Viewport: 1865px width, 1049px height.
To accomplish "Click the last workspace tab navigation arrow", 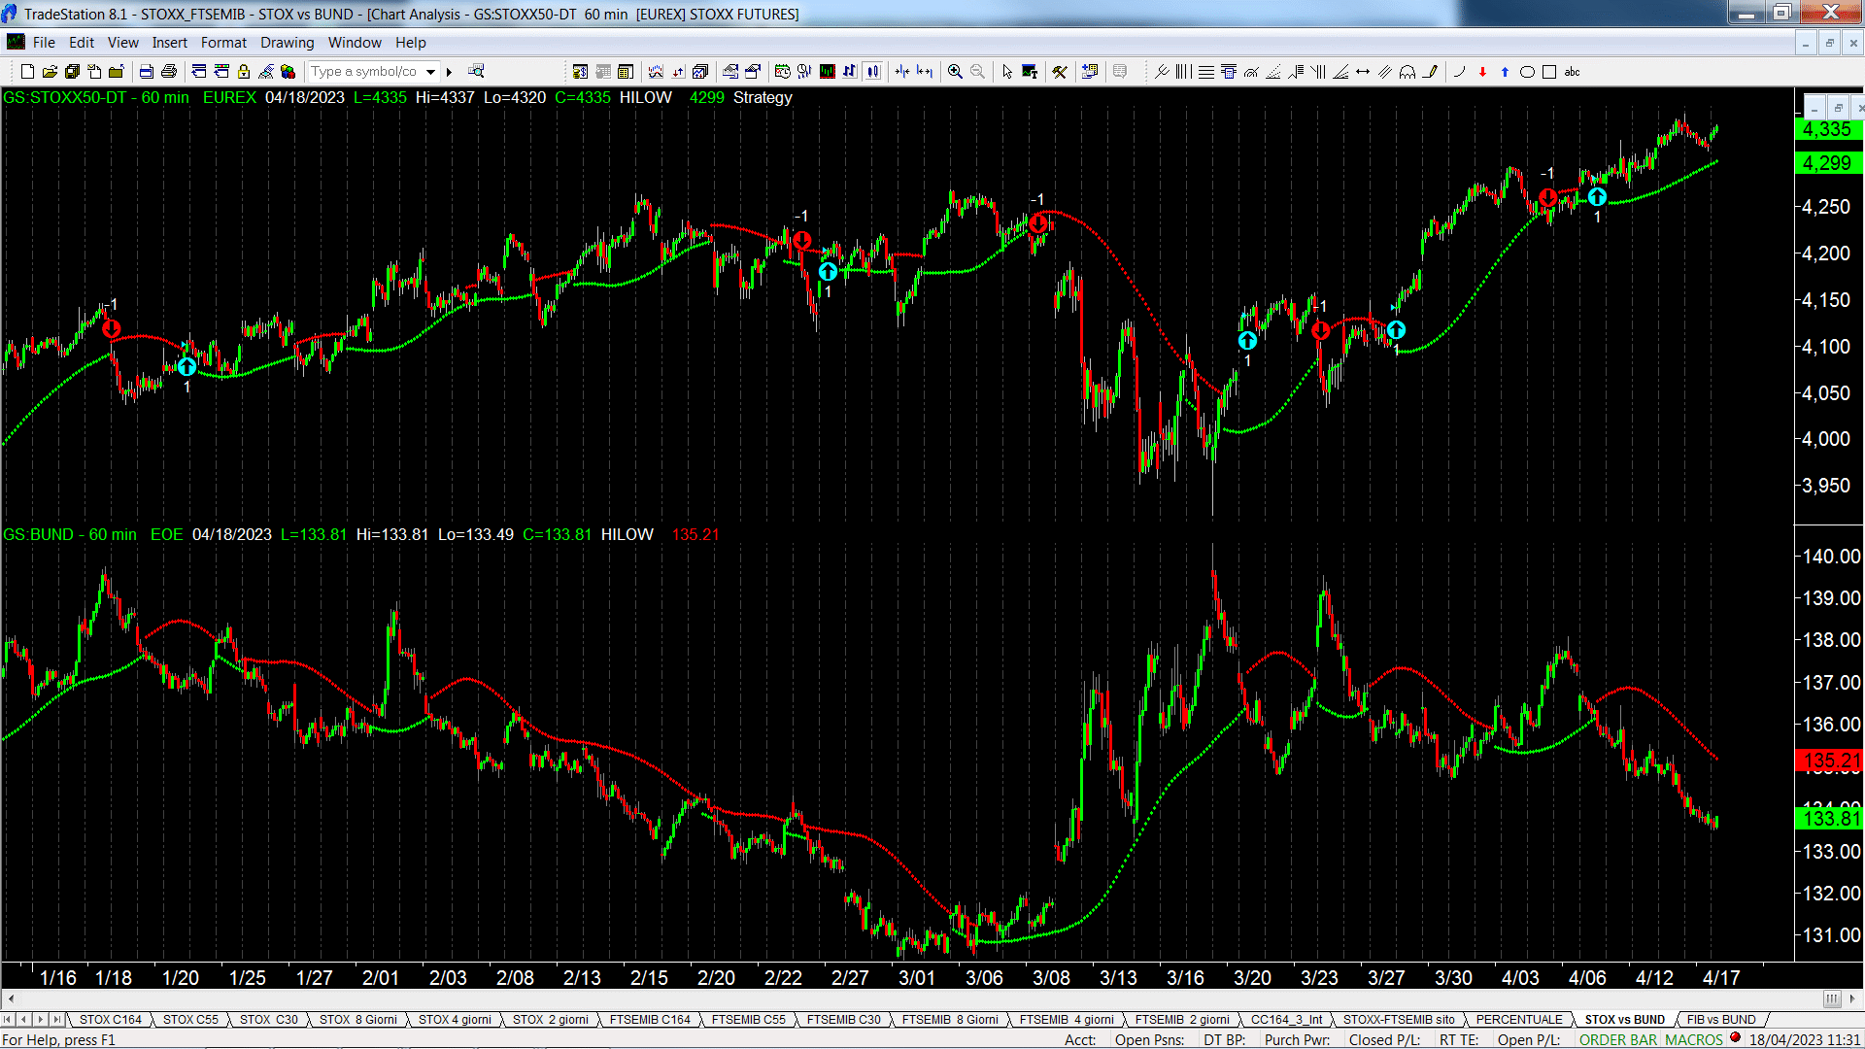I will (x=57, y=1020).
